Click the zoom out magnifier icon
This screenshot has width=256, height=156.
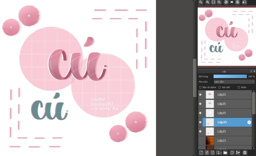[x=219, y=2]
